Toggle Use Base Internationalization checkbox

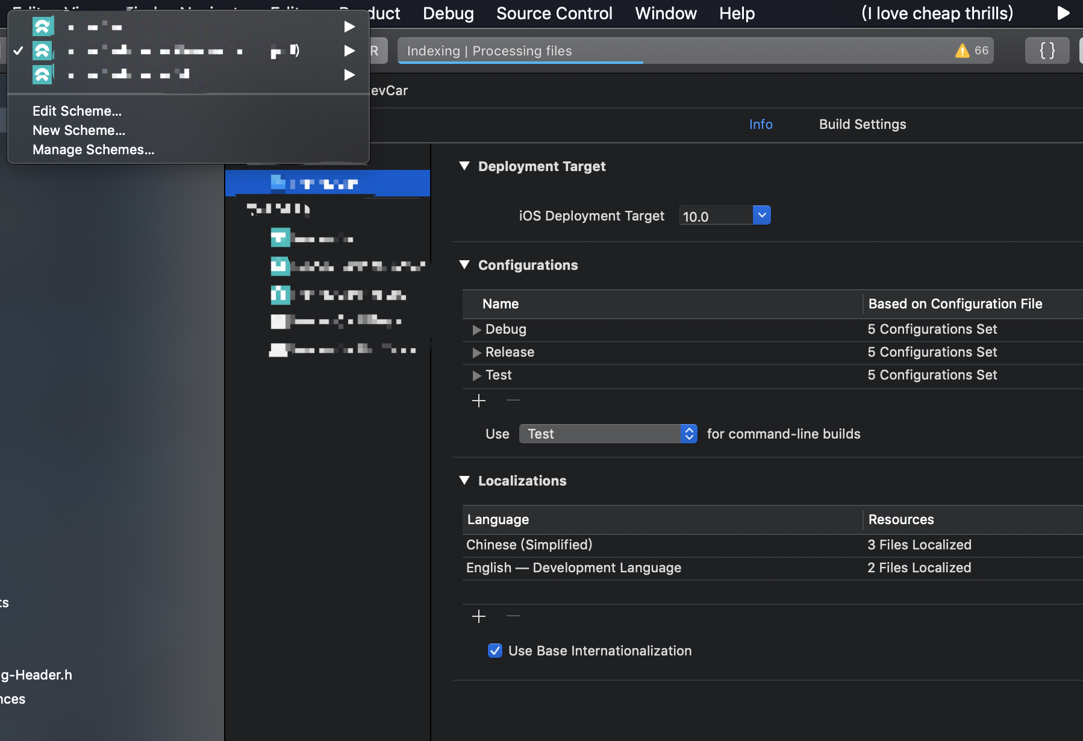pyautogui.click(x=495, y=651)
